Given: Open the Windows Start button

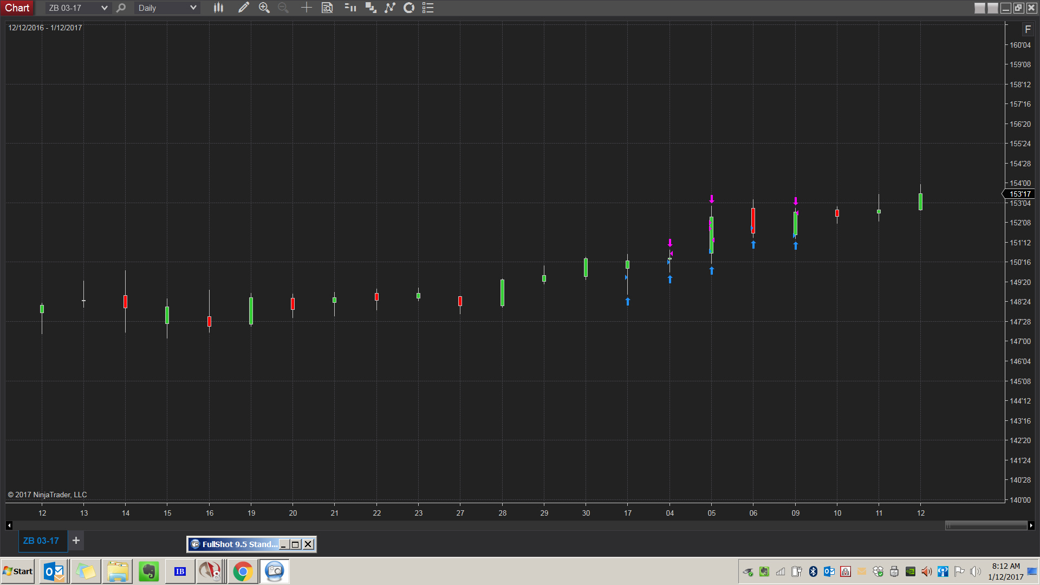Looking at the screenshot, I should tap(18, 571).
